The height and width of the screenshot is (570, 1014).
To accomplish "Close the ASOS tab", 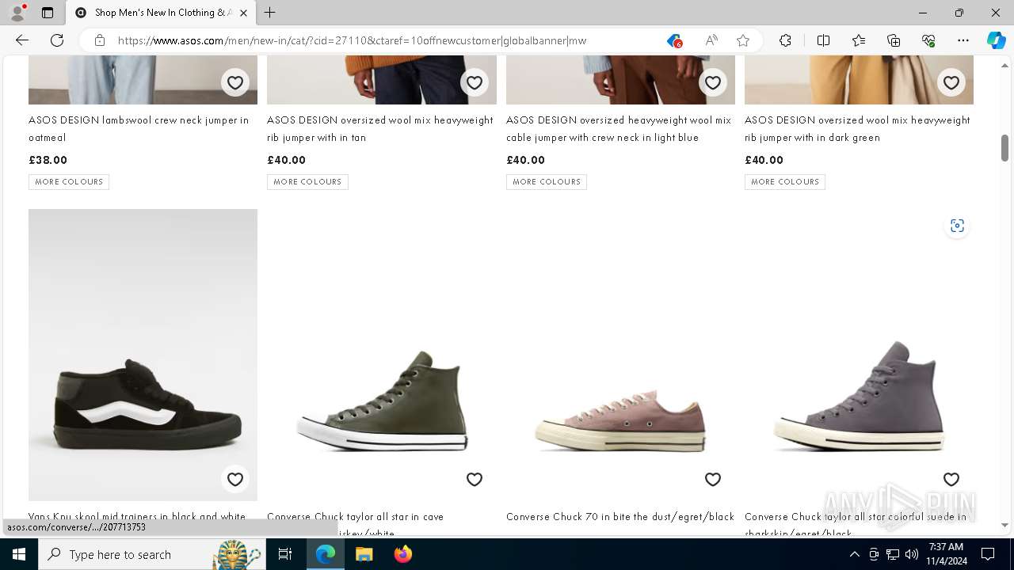I will pos(243,13).
